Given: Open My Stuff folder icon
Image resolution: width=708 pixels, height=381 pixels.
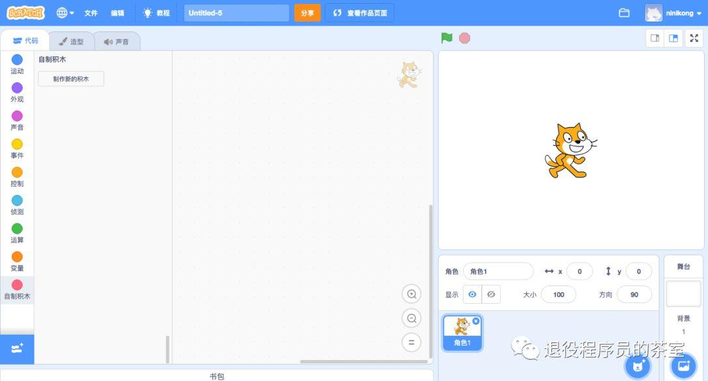Looking at the screenshot, I should (x=624, y=13).
